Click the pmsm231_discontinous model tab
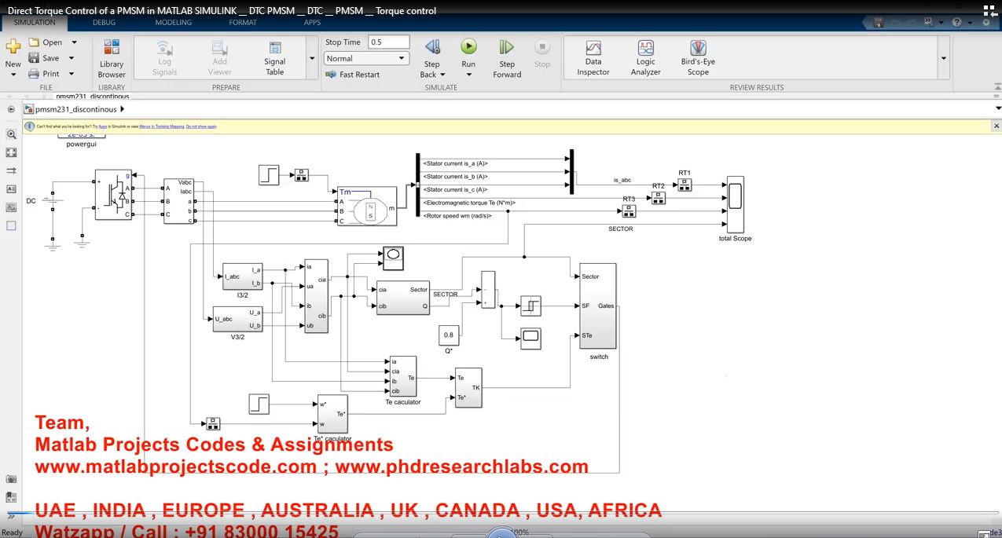The width and height of the screenshot is (1002, 538). point(92,97)
